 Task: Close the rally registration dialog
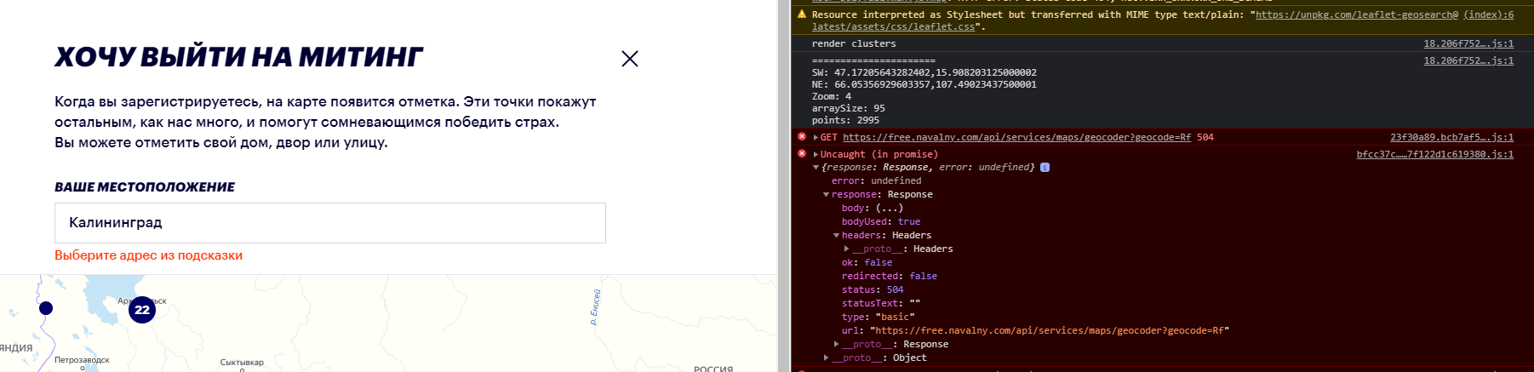point(630,59)
